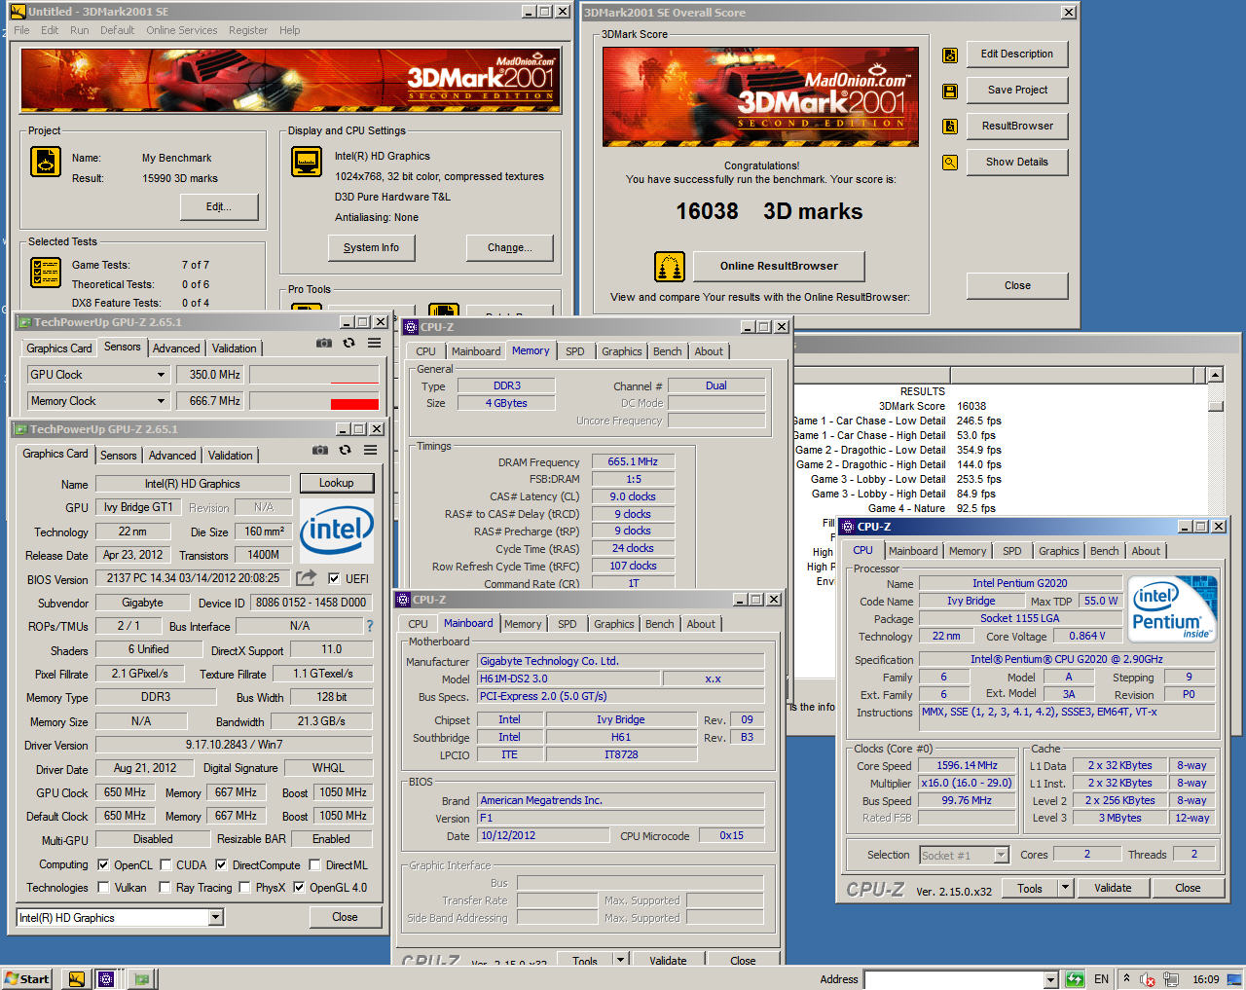Open the Intel(R) HD Graphics GPU selector dropdown
The image size is (1246, 990).
(x=216, y=917)
